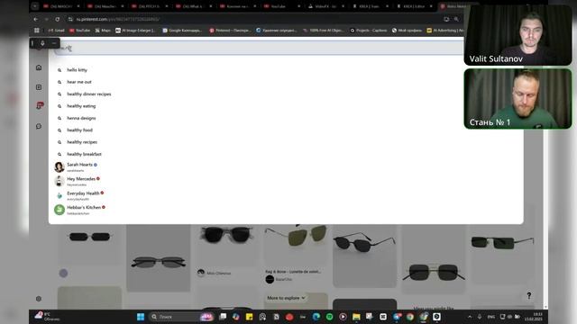Show hidden system tray icons chevron
The width and height of the screenshot is (577, 324).
[x=470, y=317]
